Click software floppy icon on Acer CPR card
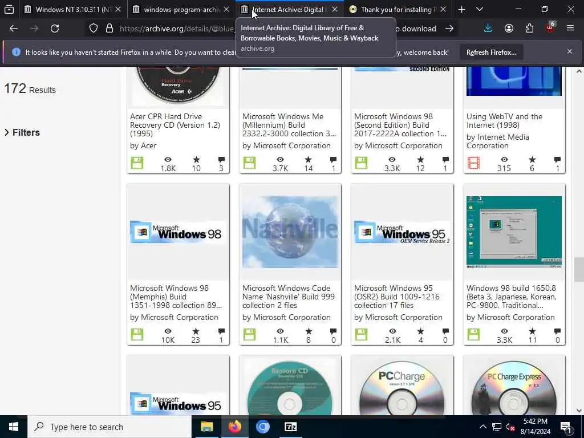 137,163
